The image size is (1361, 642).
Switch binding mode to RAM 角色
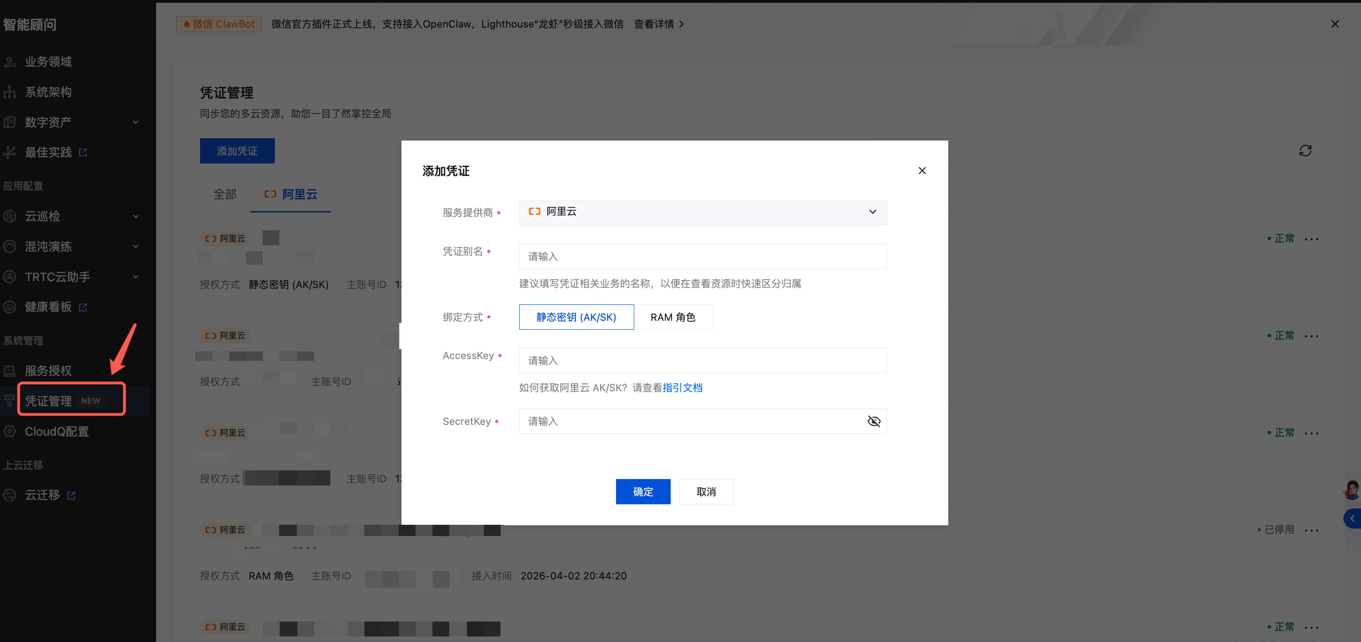point(673,317)
